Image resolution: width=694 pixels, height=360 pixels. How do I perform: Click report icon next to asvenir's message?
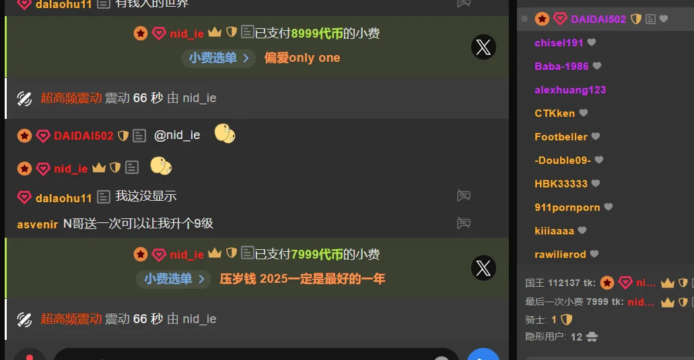tap(463, 223)
